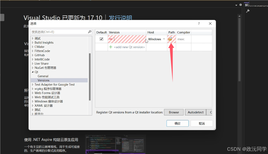Remove Qt version with red minus icon
This screenshot has width=268, height=154.
(x=111, y=39)
